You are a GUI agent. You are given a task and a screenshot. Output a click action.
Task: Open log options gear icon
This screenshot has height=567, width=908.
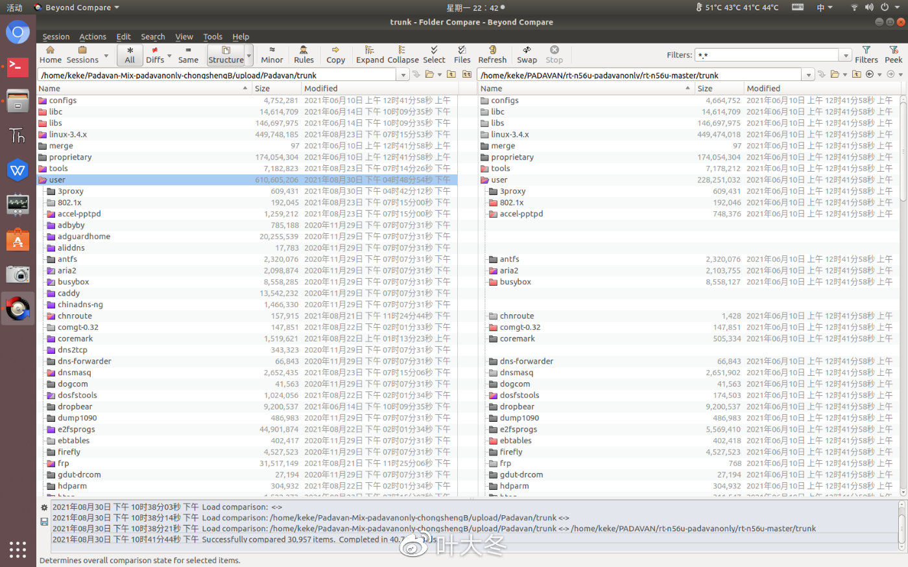click(44, 508)
